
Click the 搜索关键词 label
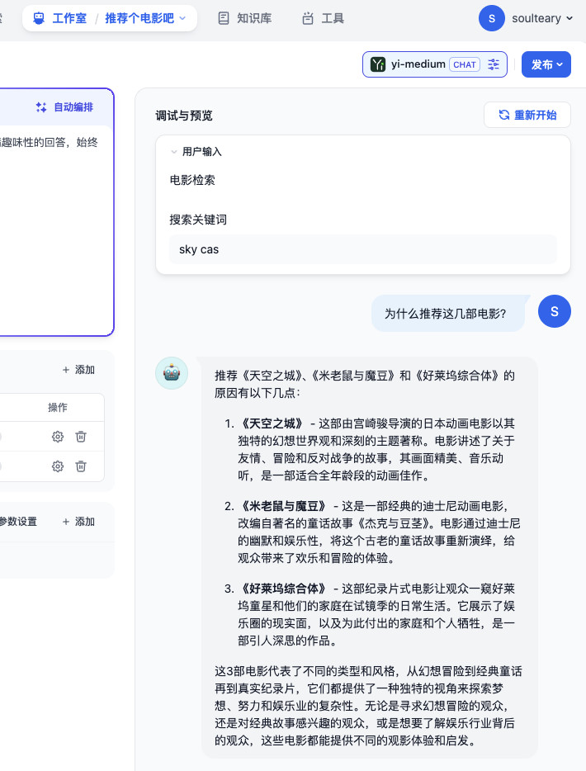point(198,220)
